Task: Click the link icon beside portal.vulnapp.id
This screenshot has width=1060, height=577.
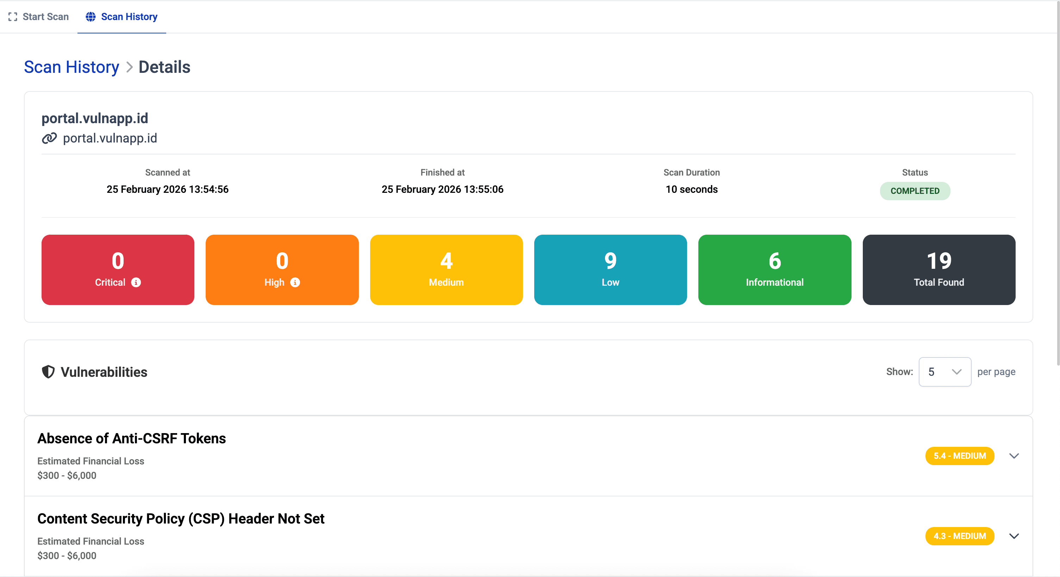Action: click(49, 138)
